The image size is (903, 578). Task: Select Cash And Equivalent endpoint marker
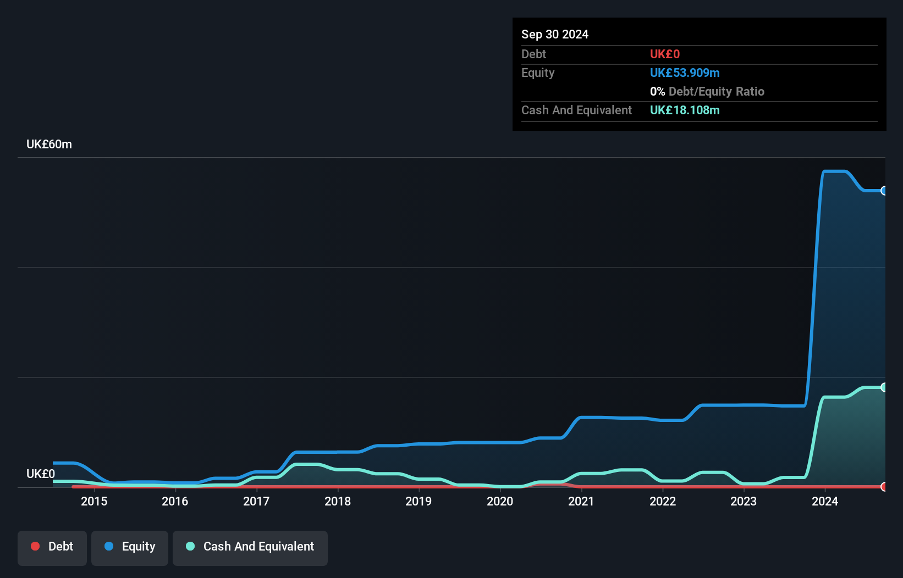884,387
